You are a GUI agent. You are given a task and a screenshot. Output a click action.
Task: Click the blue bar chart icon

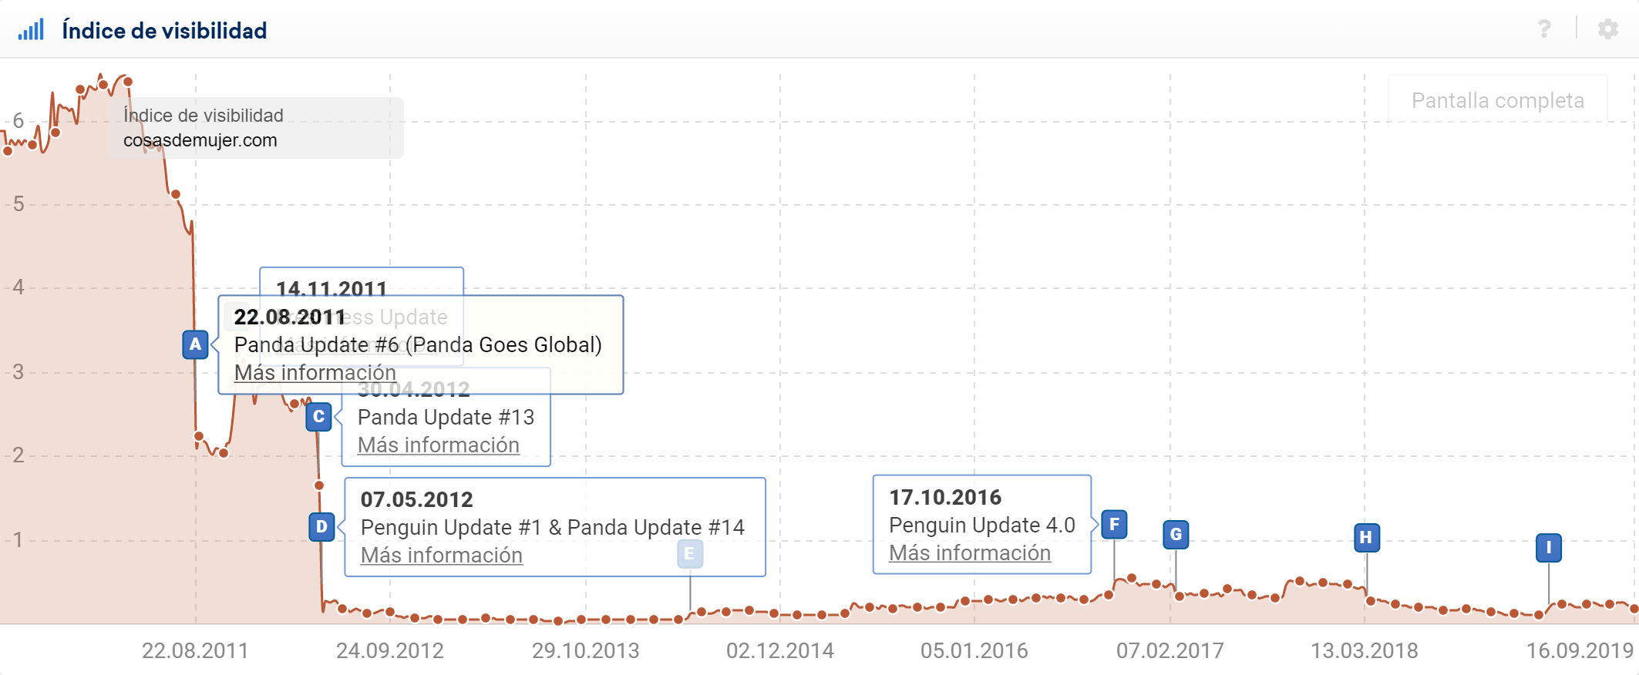click(31, 30)
